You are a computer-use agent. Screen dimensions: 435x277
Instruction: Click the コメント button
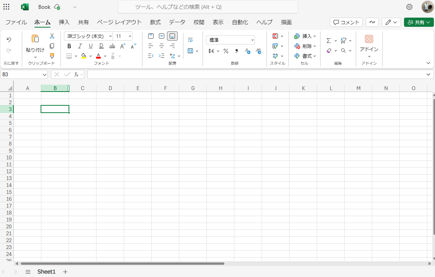(x=346, y=22)
